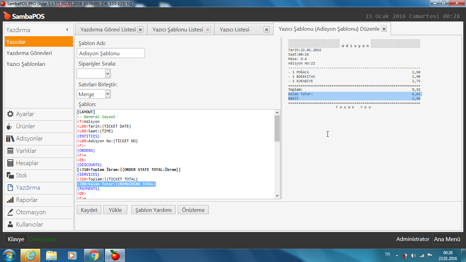466x262 pixels.
Task: Click the Önizleme preview button
Action: click(193, 210)
